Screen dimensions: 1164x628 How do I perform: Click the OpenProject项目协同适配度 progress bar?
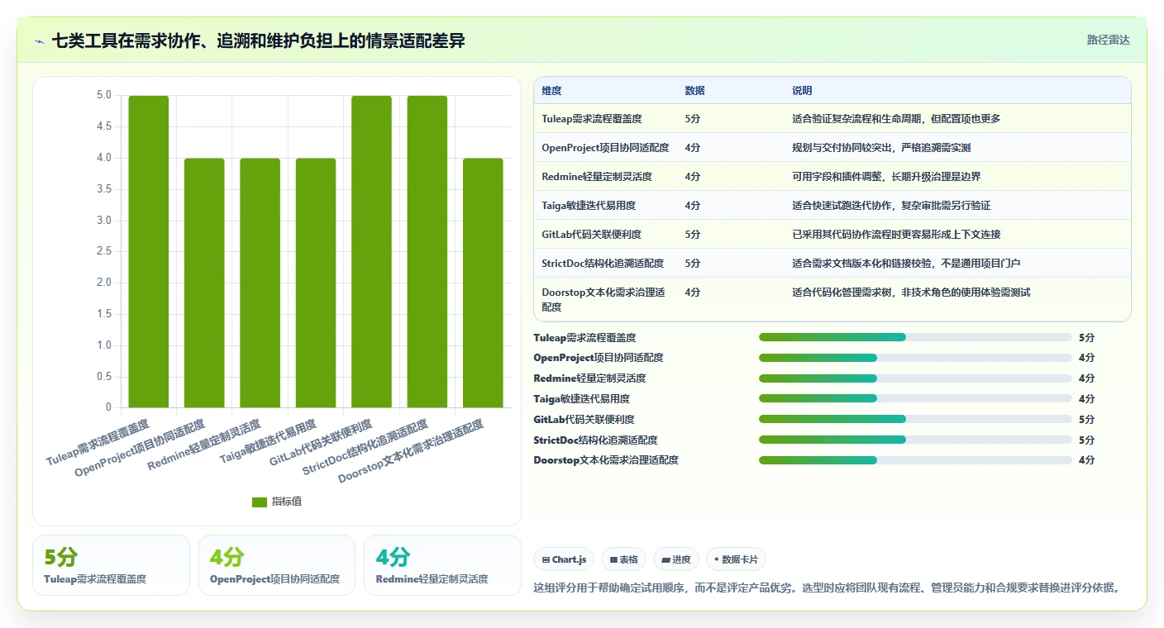pyautogui.click(x=915, y=358)
